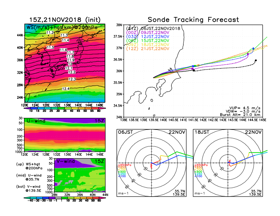
Task: Click the "15Z,21NOV2018 (init)" title
Action: coord(65,20)
